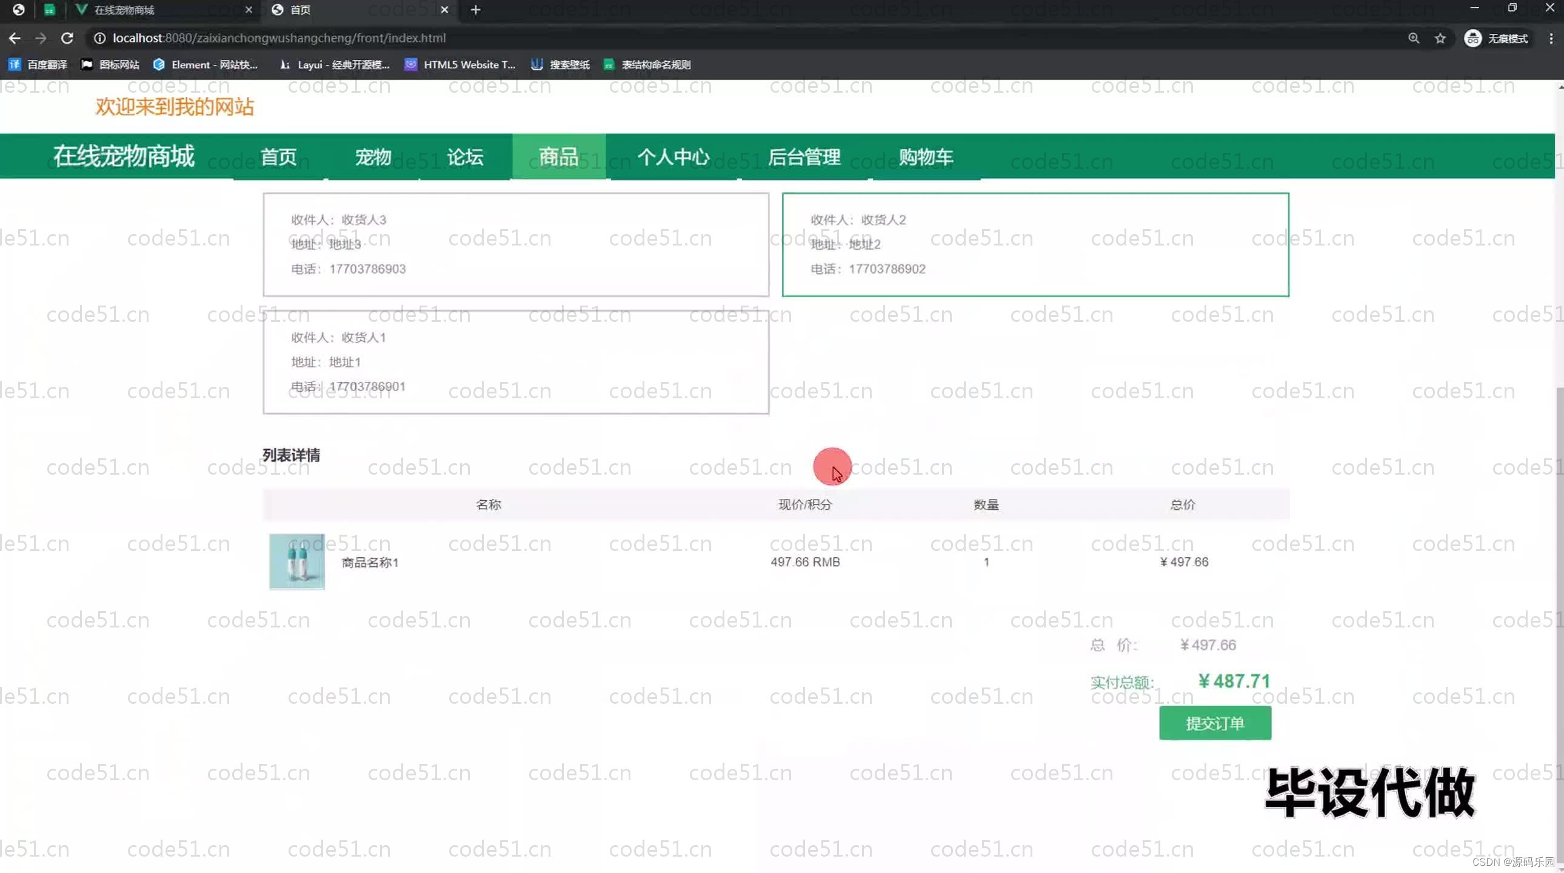Switch to the 在线宠物商城 browser tab

[x=164, y=10]
